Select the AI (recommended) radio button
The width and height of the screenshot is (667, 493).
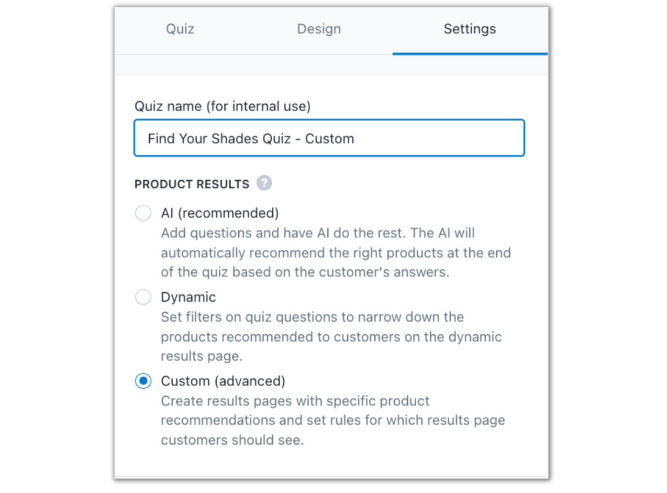(x=143, y=213)
